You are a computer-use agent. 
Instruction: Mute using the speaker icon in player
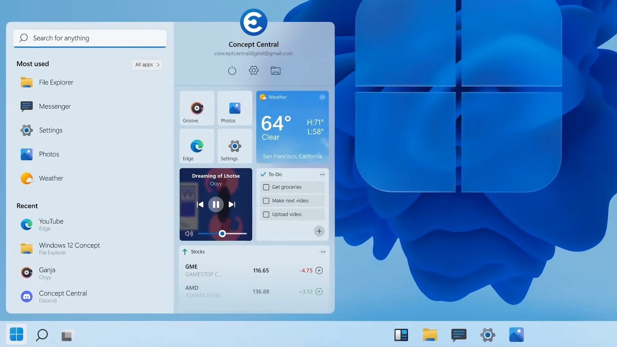tap(189, 233)
